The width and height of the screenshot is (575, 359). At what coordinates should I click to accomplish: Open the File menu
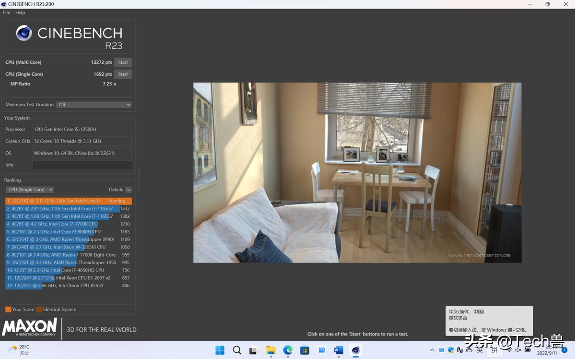pyautogui.click(x=7, y=12)
